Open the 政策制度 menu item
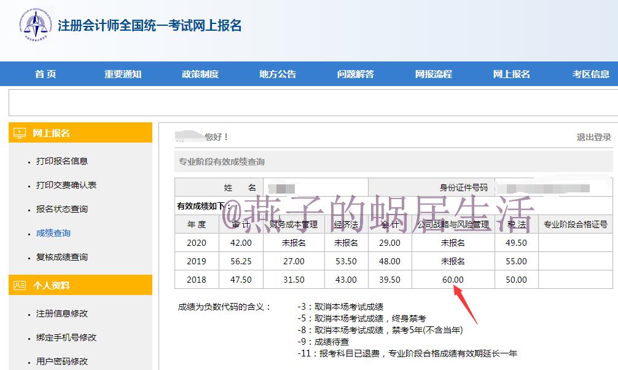The width and height of the screenshot is (618, 370). click(201, 73)
